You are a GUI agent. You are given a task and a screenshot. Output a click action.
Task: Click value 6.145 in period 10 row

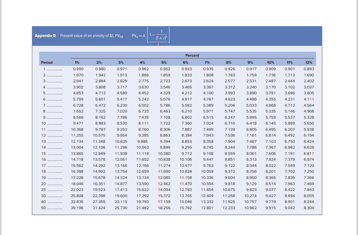click(x=271, y=123)
